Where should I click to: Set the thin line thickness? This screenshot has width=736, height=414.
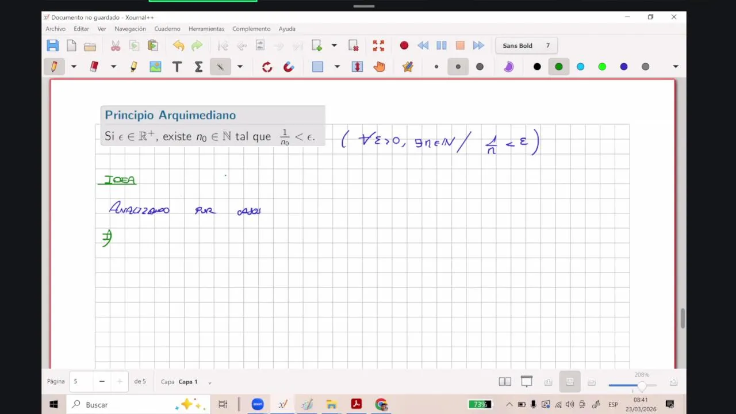[436, 67]
